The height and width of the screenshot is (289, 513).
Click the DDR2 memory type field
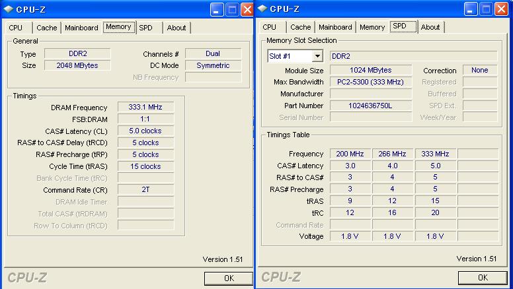point(77,53)
